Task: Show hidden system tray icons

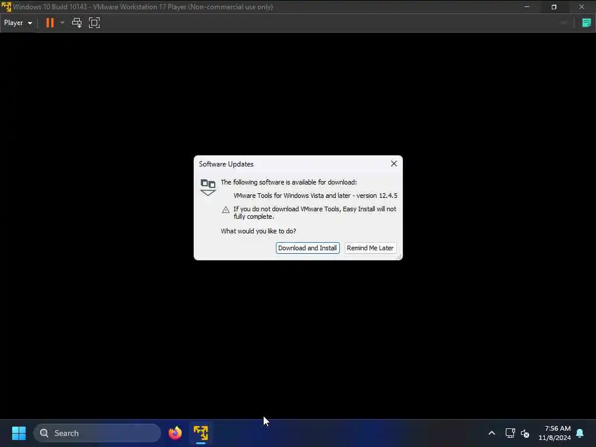Action: tap(491, 433)
